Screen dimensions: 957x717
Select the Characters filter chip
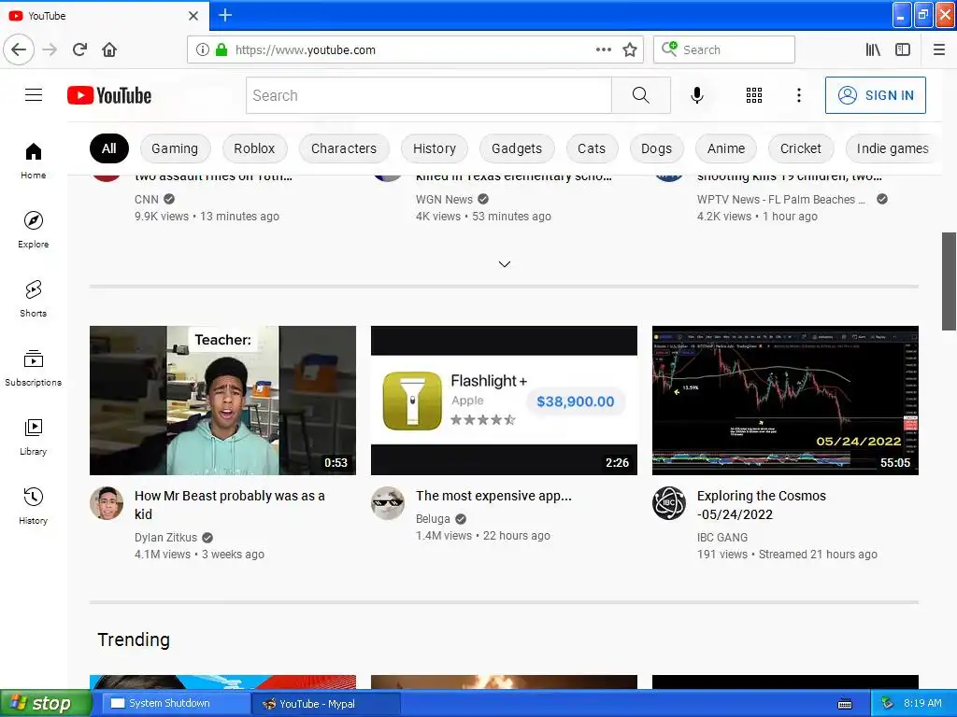point(344,148)
